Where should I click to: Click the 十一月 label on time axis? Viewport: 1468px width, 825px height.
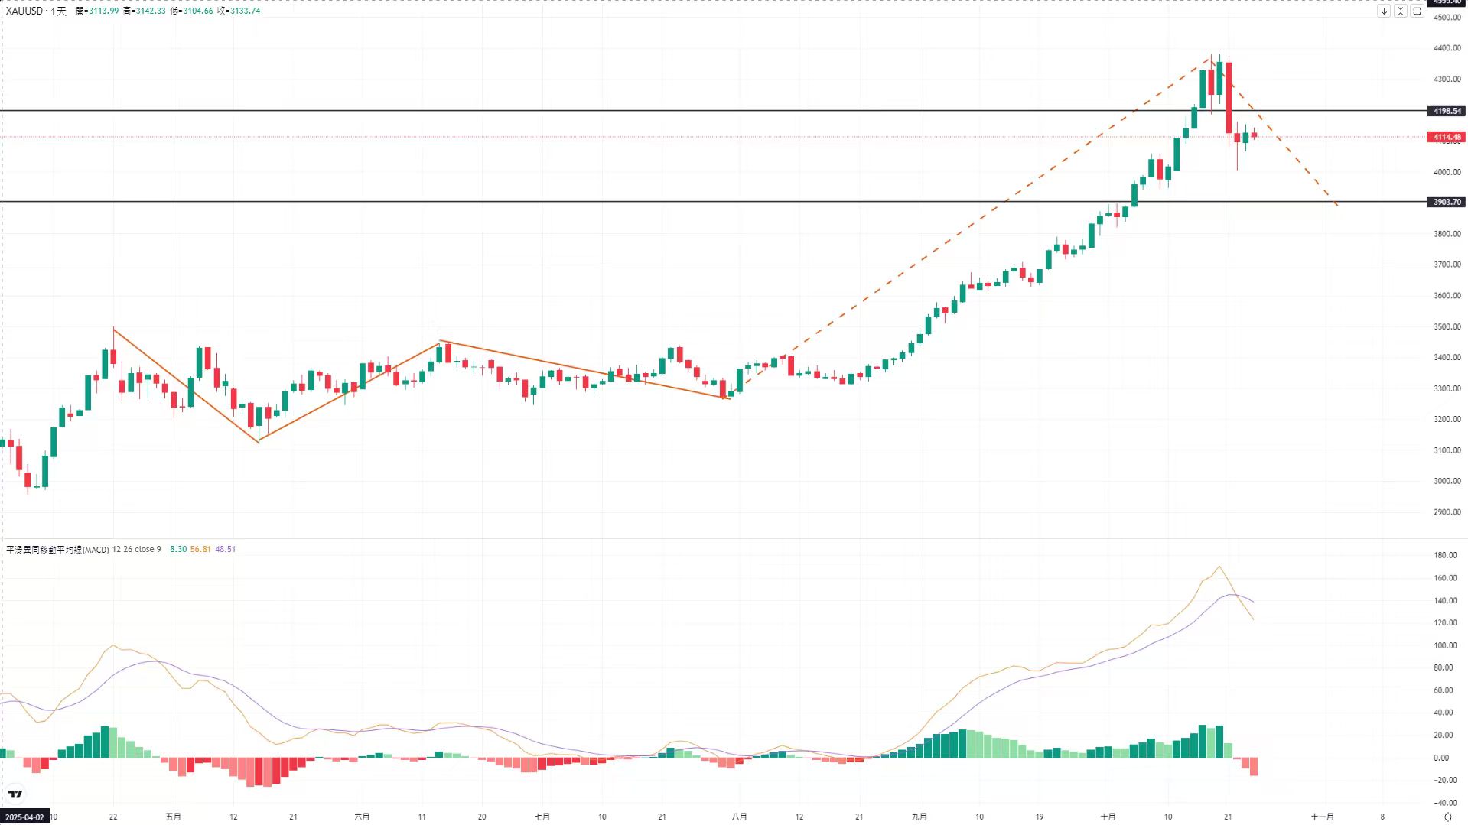(x=1322, y=817)
